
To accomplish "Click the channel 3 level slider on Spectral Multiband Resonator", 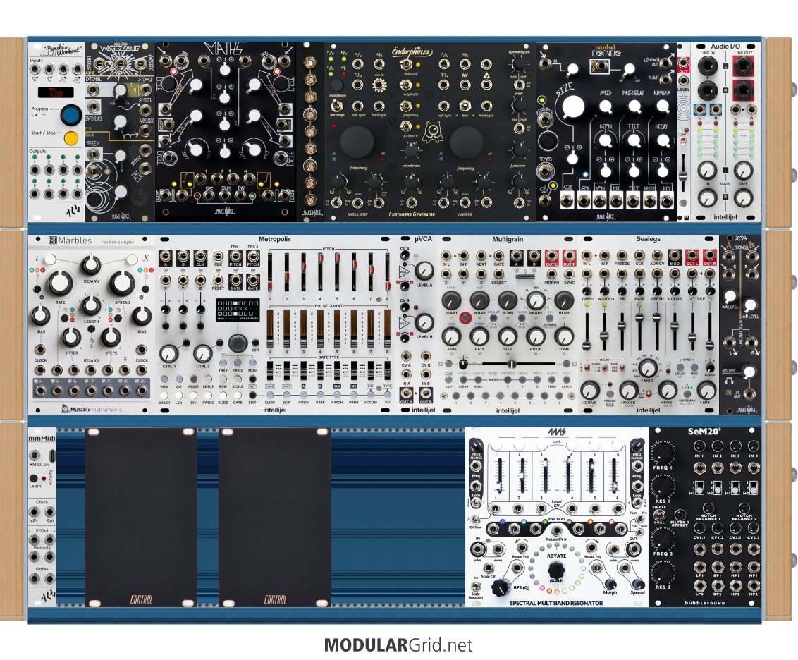I will [545, 476].
